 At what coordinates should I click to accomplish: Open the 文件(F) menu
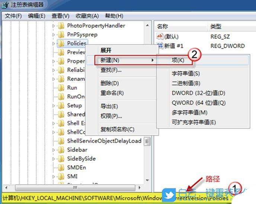[x=13, y=16]
